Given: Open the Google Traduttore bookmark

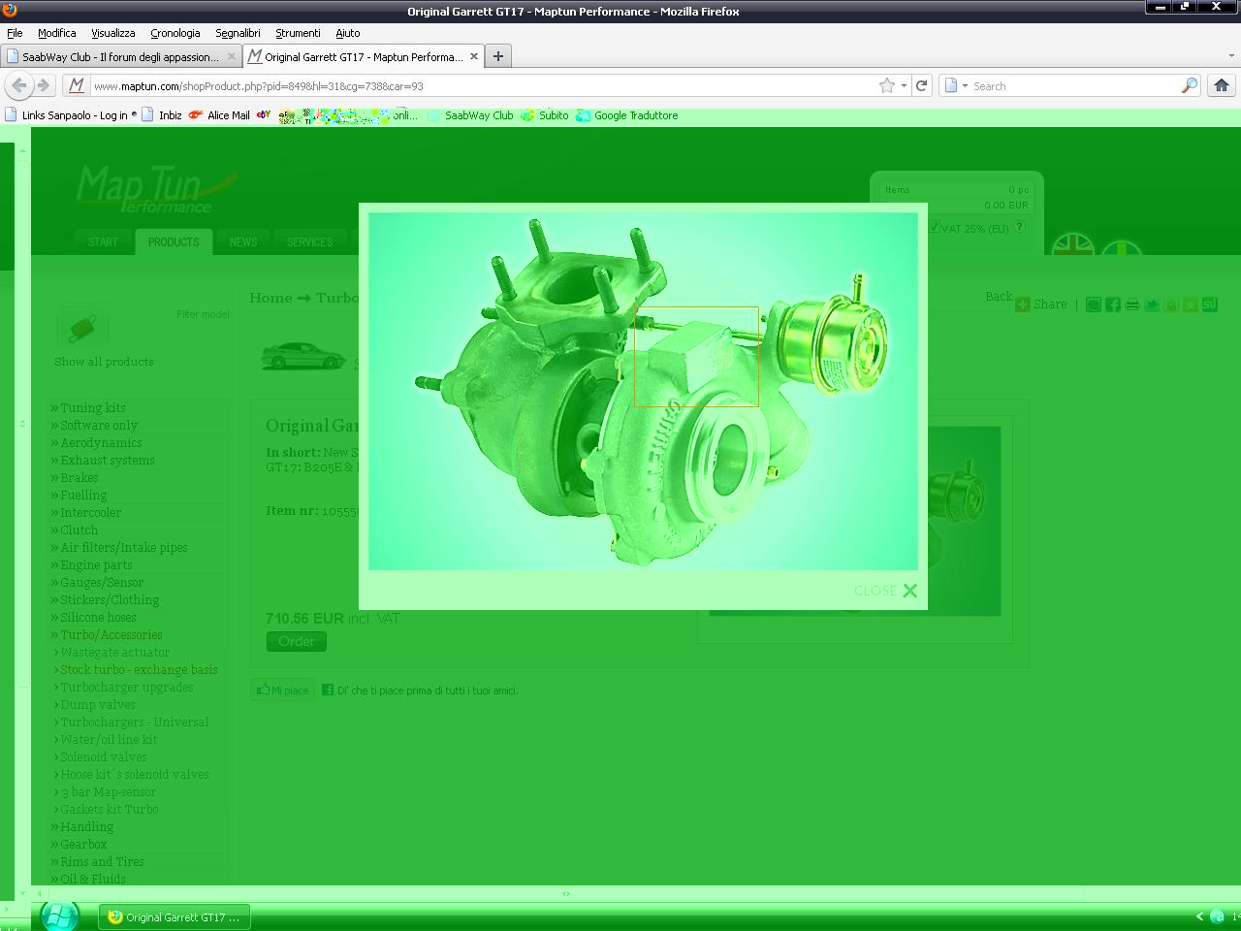Looking at the screenshot, I should coord(635,115).
